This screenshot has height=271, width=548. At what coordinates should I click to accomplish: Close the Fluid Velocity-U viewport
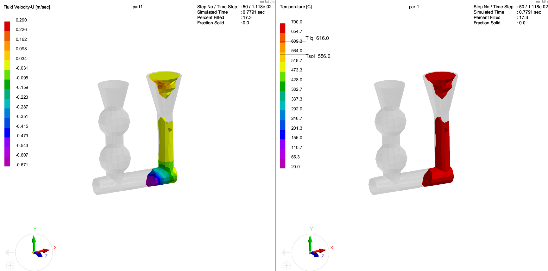pyautogui.click(x=272, y=1)
